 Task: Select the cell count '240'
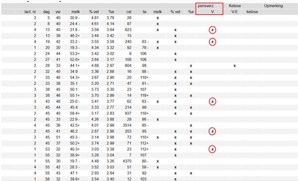[x=128, y=42]
